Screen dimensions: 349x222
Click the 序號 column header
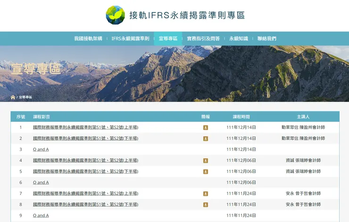coord(21,117)
